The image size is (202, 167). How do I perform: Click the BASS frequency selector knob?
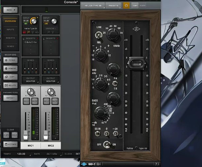pos(100,112)
